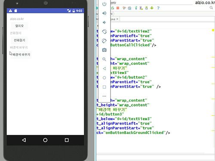Click the emulator volume down icon
The height and width of the screenshot is (161, 215).
coord(104,22)
